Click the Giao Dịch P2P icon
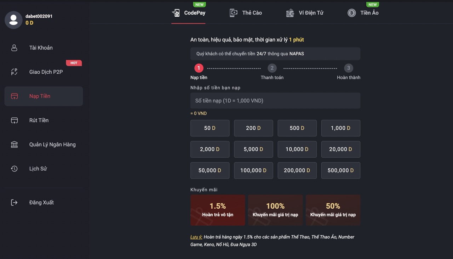The width and height of the screenshot is (453, 259). click(14, 72)
